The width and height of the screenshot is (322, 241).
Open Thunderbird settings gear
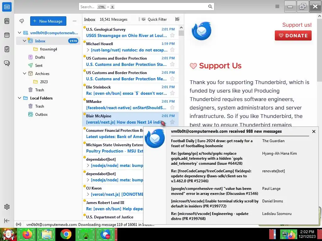tap(7, 207)
